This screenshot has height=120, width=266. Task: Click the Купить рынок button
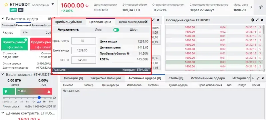(x=14, y=44)
